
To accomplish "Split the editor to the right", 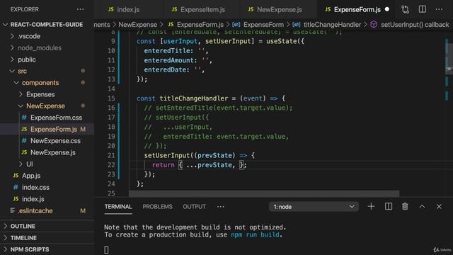I will [x=423, y=9].
